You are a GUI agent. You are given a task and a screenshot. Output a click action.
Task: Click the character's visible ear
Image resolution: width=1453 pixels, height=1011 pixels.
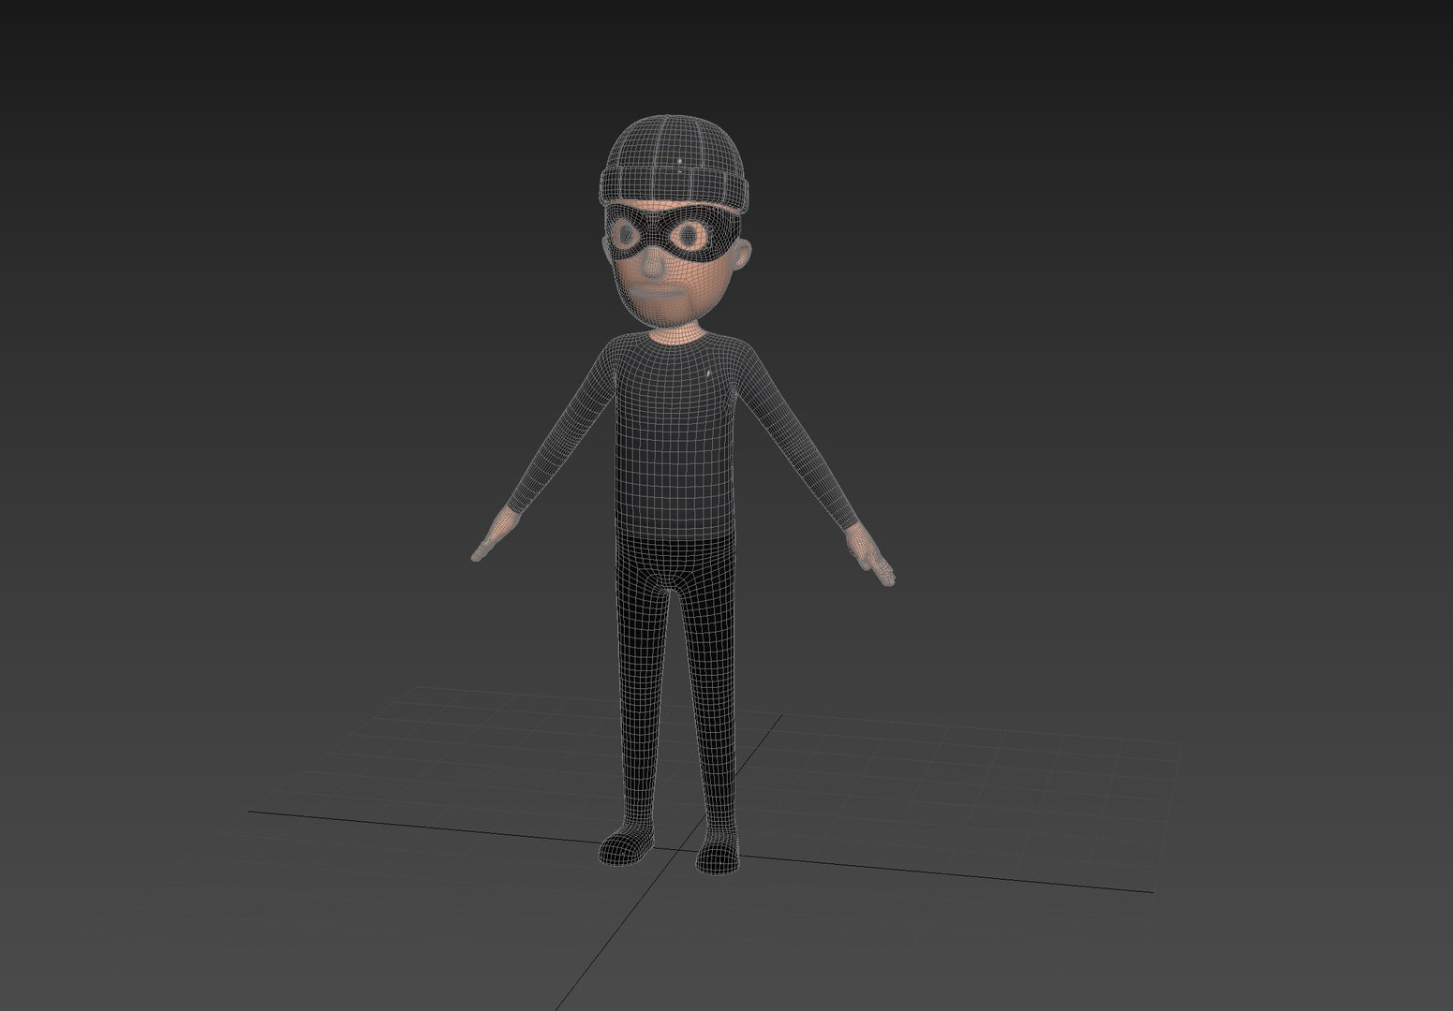pos(740,256)
